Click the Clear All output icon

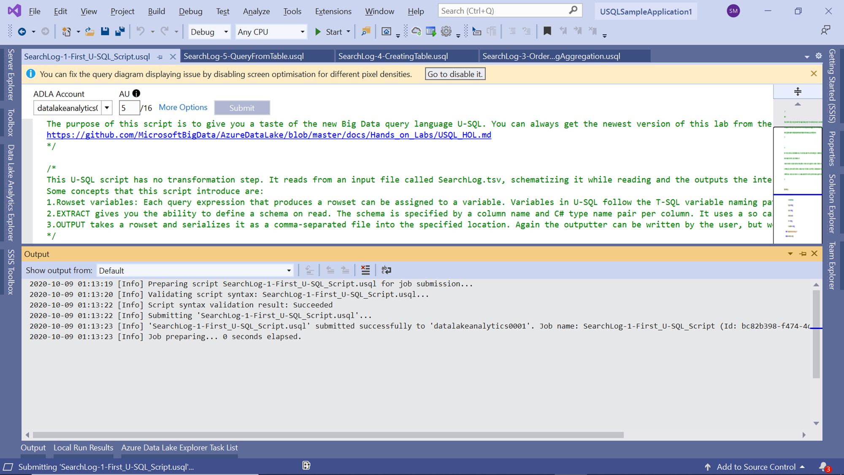365,270
